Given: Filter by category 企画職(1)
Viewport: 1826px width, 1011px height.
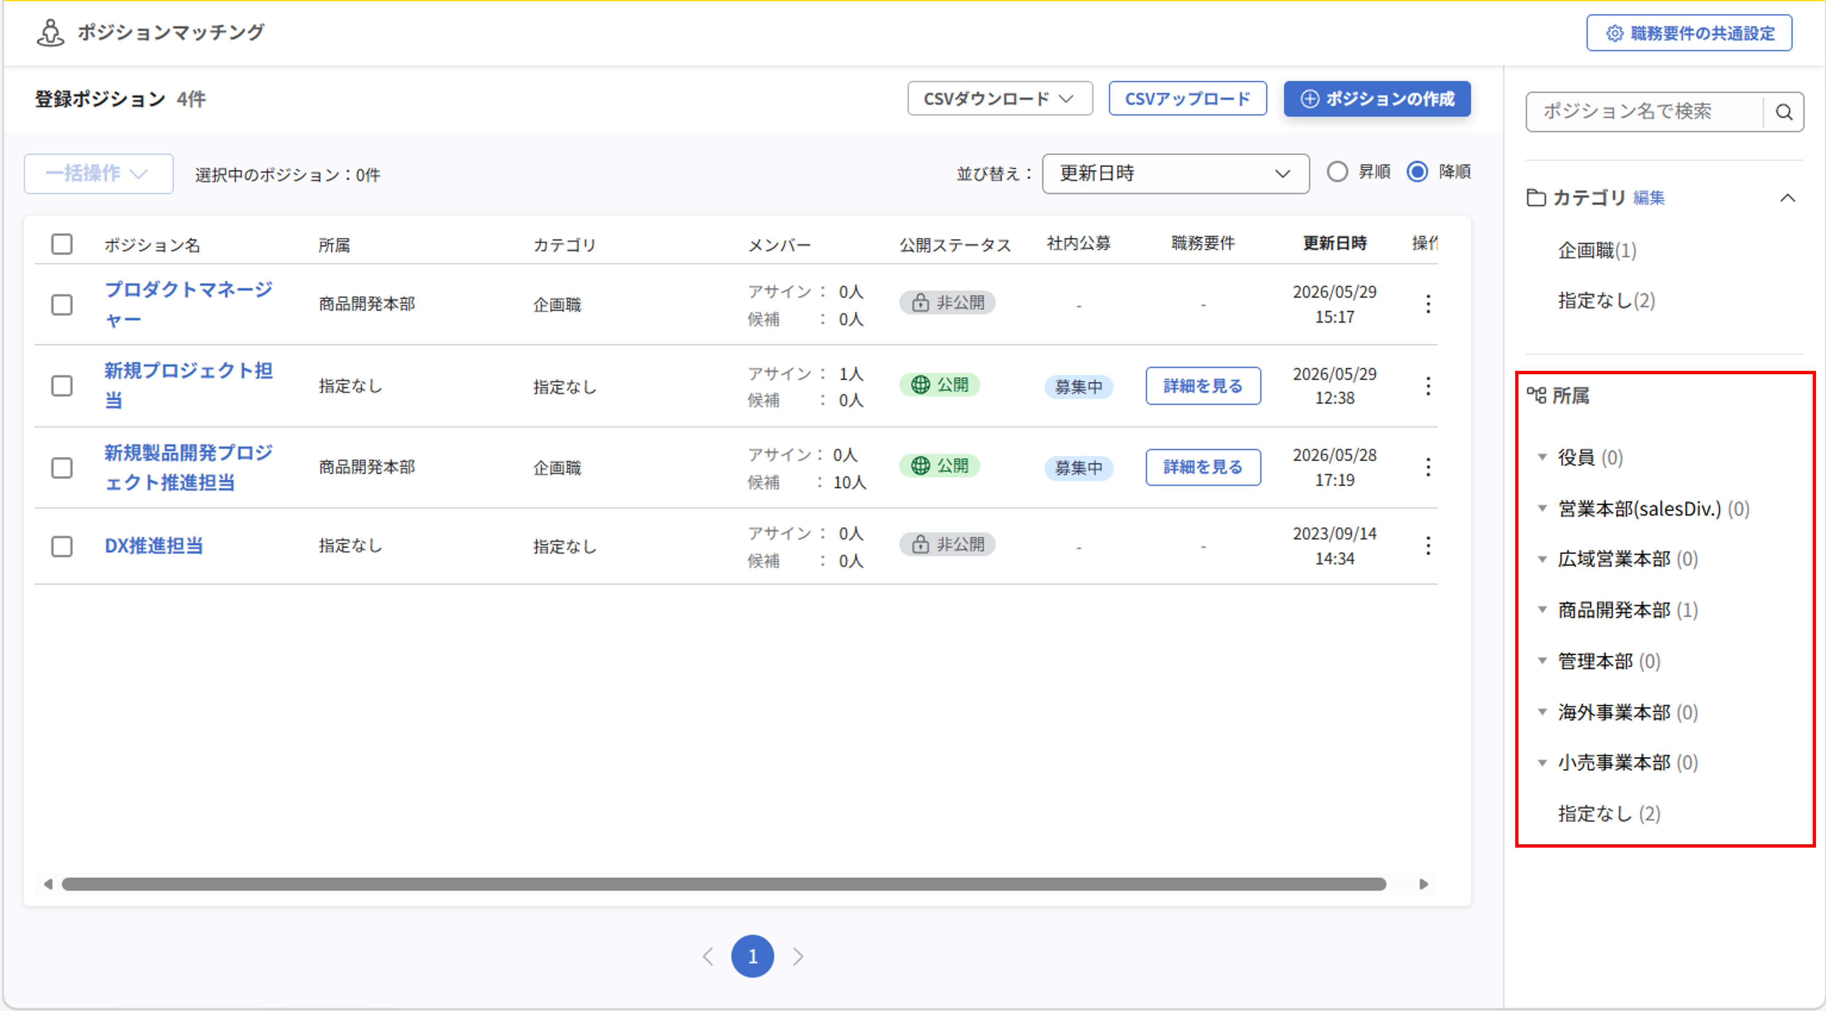Looking at the screenshot, I should pos(1597,250).
